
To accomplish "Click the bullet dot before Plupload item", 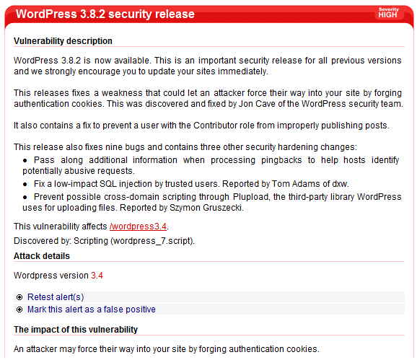I will tap(25, 197).
